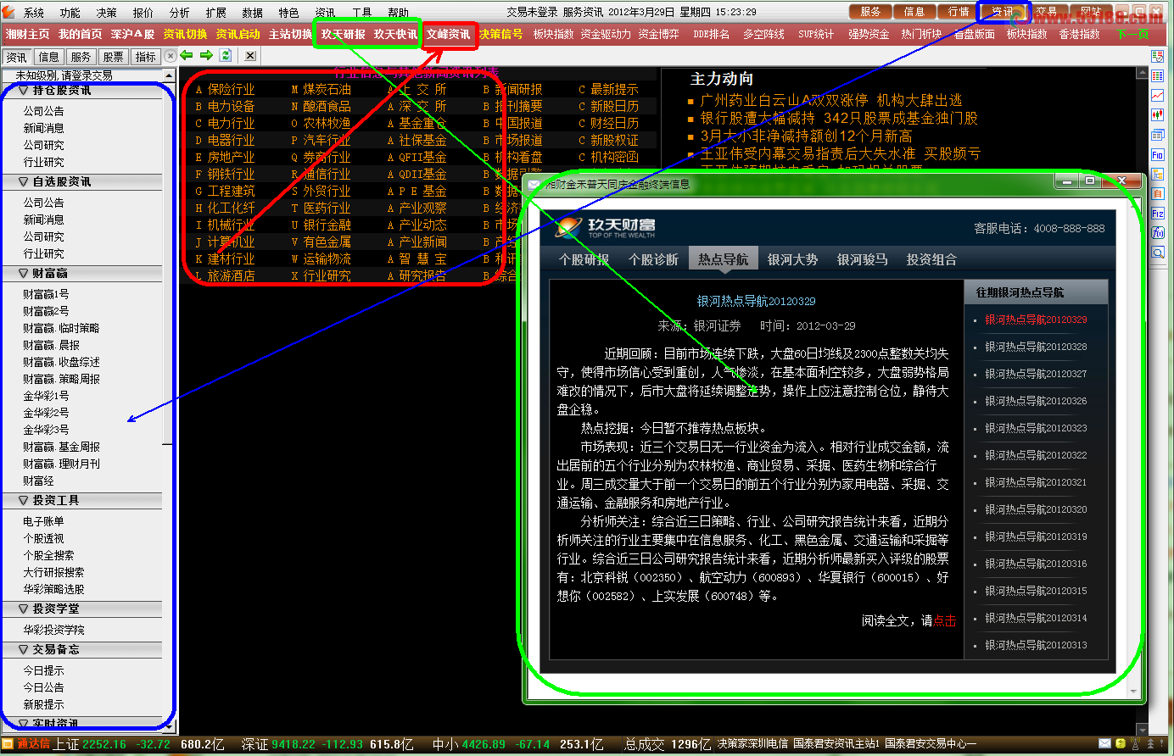Switch to the 投资组合 tab in popup
1174x756 pixels.
(931, 259)
